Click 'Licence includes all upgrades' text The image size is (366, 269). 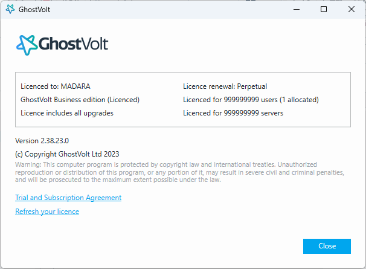(66, 112)
